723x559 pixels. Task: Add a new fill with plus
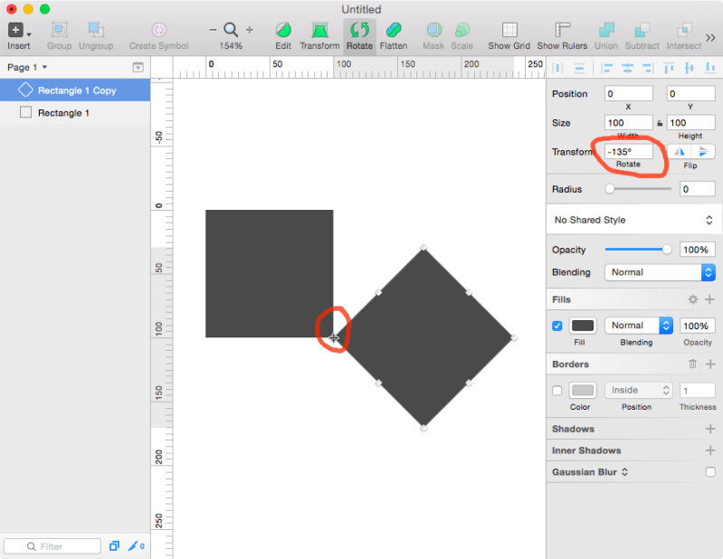tap(710, 299)
